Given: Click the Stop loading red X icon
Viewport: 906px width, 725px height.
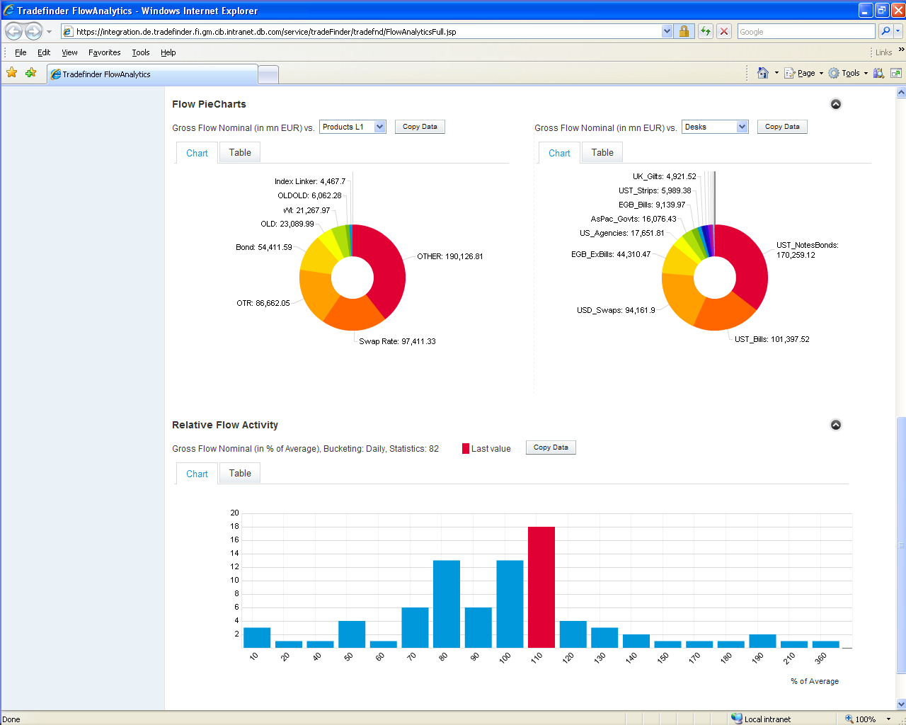Looking at the screenshot, I should (723, 31).
